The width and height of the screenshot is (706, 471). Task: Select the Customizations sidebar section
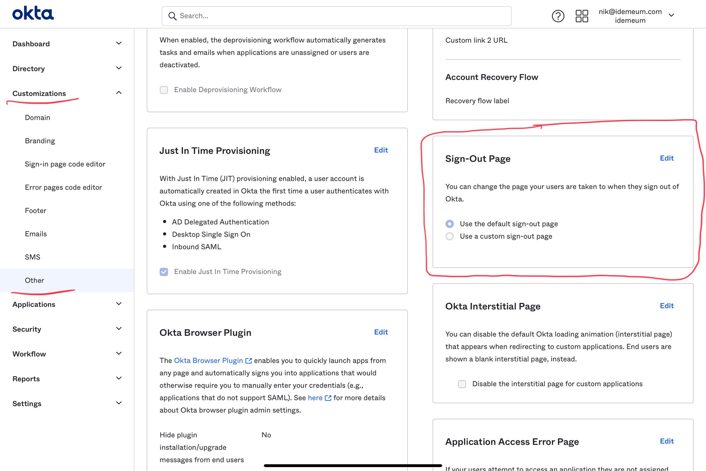pyautogui.click(x=39, y=93)
